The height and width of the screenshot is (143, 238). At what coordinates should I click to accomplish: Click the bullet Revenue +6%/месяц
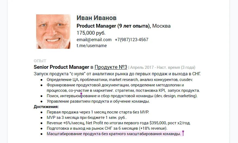[118, 123]
